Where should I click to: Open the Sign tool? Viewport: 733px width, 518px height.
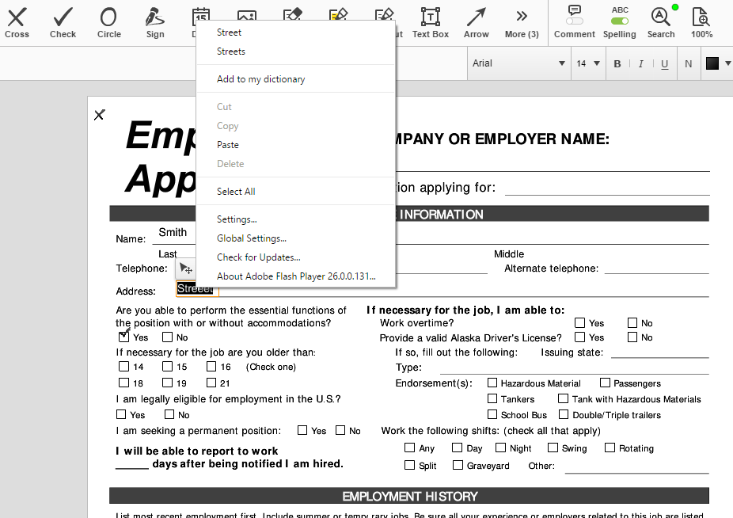(154, 23)
